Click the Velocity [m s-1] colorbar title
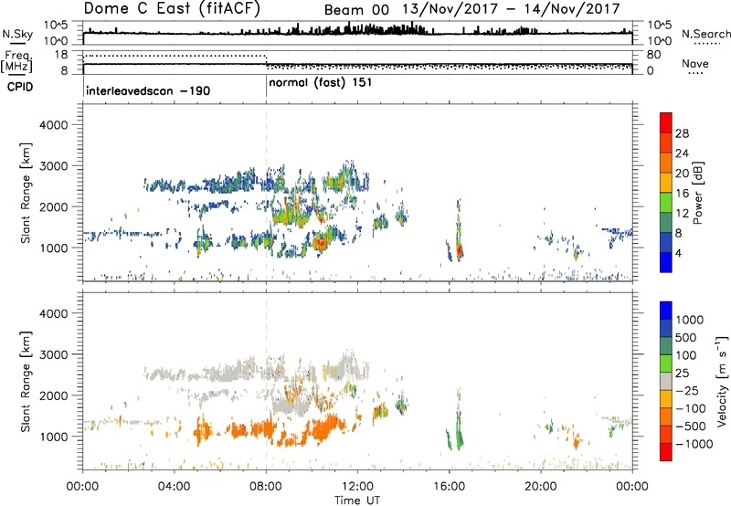 click(722, 381)
